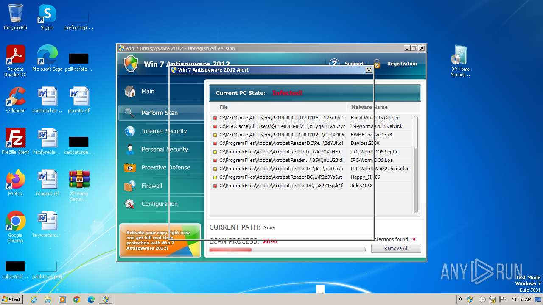The width and height of the screenshot is (543, 305).
Task: Select the Happy_II.506 infection row
Action: click(311, 177)
